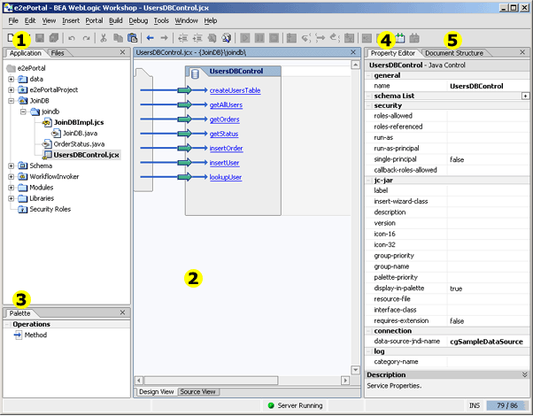Close the UsersDBControl.jcx editor tab
The width and height of the screenshot is (533, 416).
353,52
